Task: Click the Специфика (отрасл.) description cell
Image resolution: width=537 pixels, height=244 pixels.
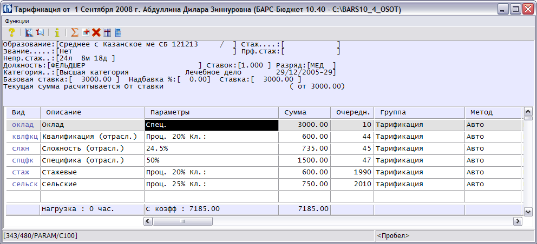Action: (92, 160)
